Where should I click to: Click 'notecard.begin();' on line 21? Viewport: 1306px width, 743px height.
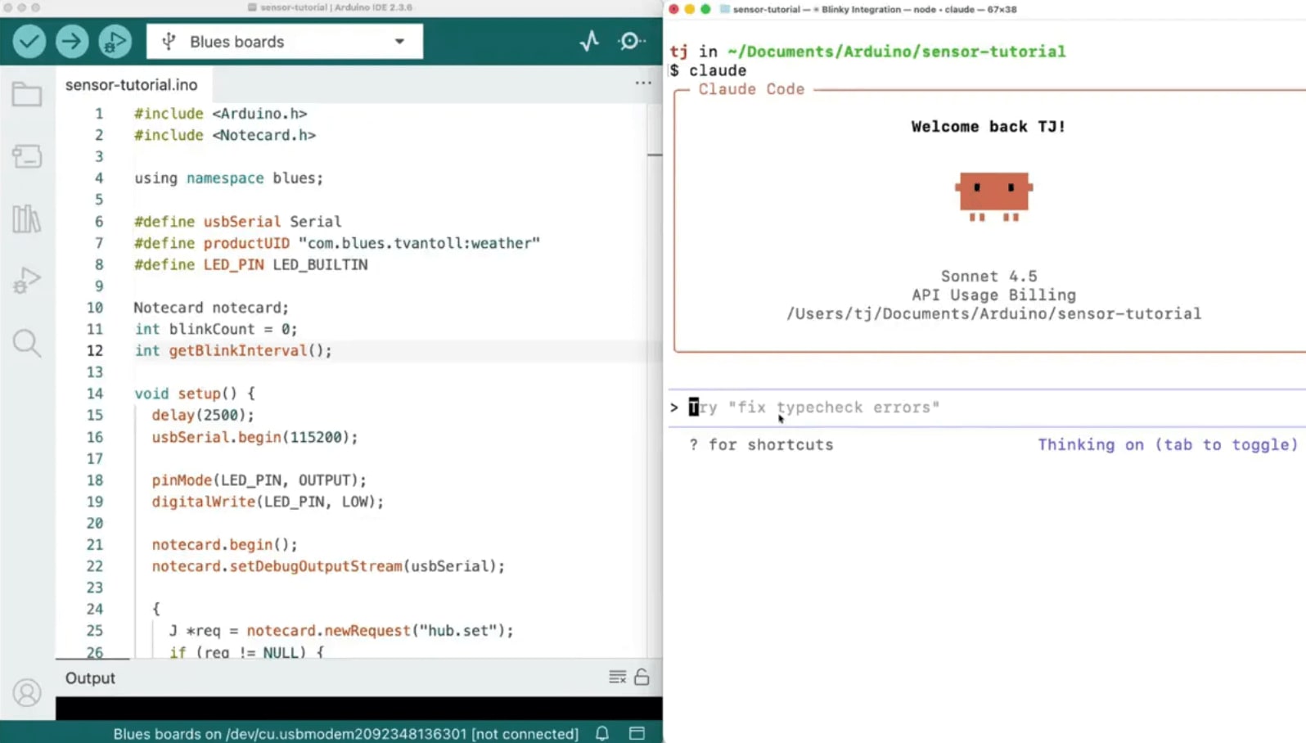(224, 544)
